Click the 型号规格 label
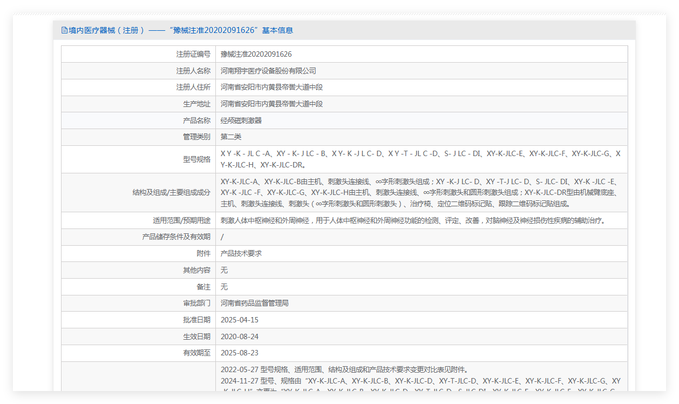Image resolution: width=679 pixels, height=404 pixels. pos(196,159)
